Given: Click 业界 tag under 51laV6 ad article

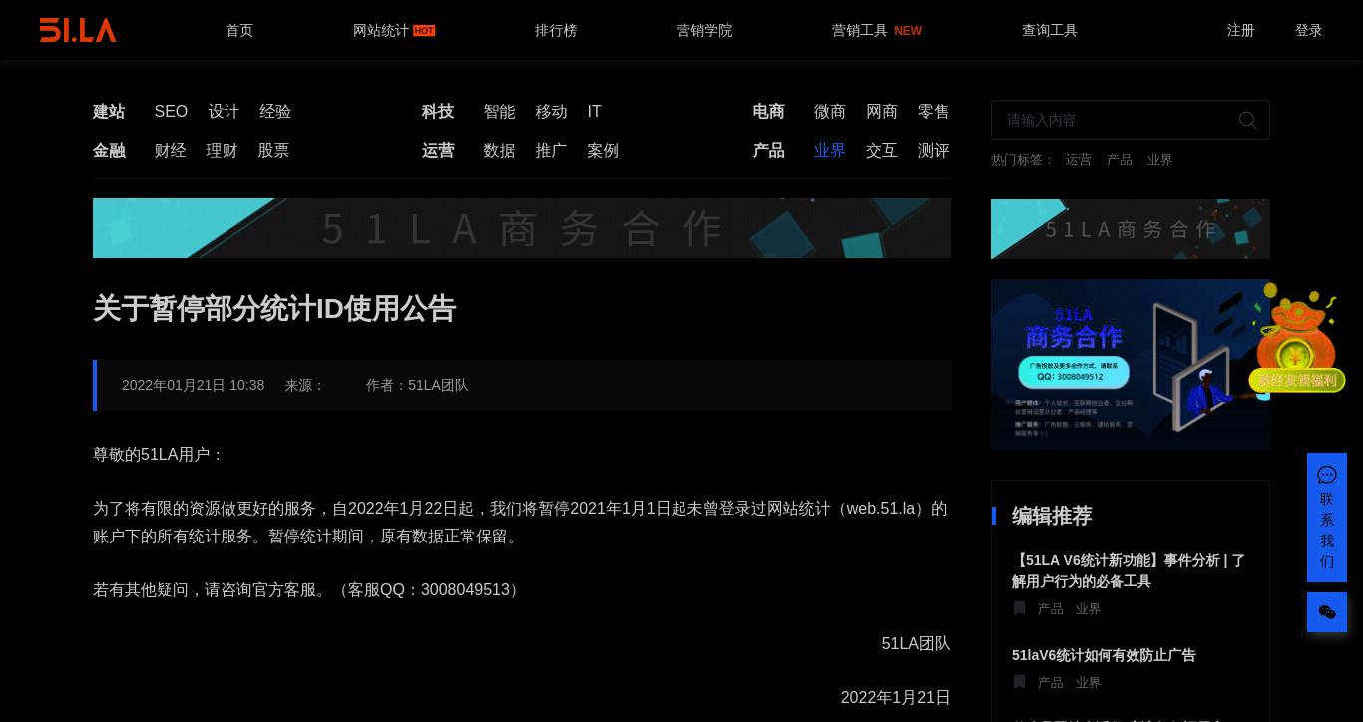Looking at the screenshot, I should click(x=1088, y=683).
